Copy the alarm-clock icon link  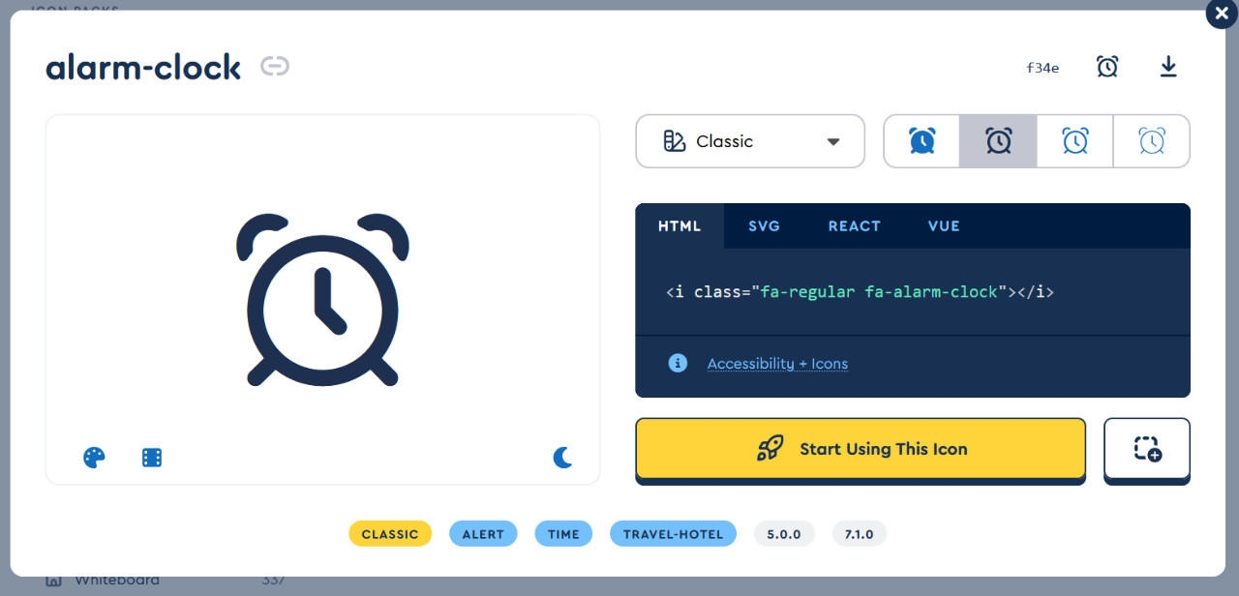point(275,67)
